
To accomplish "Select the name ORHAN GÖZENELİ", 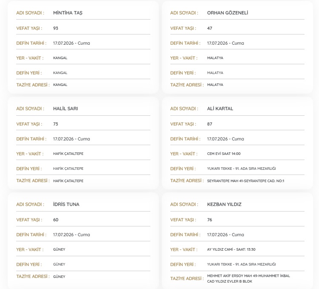I will point(227,13).
